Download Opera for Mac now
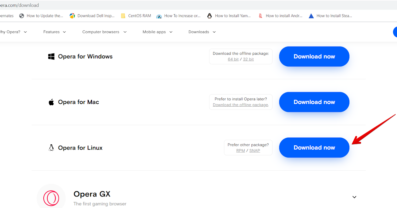This screenshot has height=208, width=397. tap(314, 102)
